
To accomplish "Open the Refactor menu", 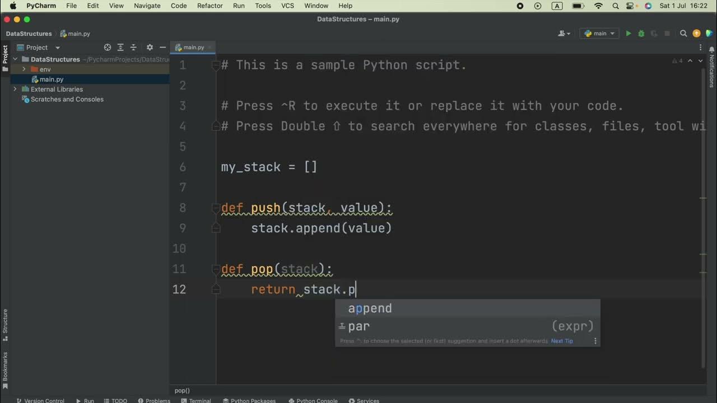I will (210, 6).
